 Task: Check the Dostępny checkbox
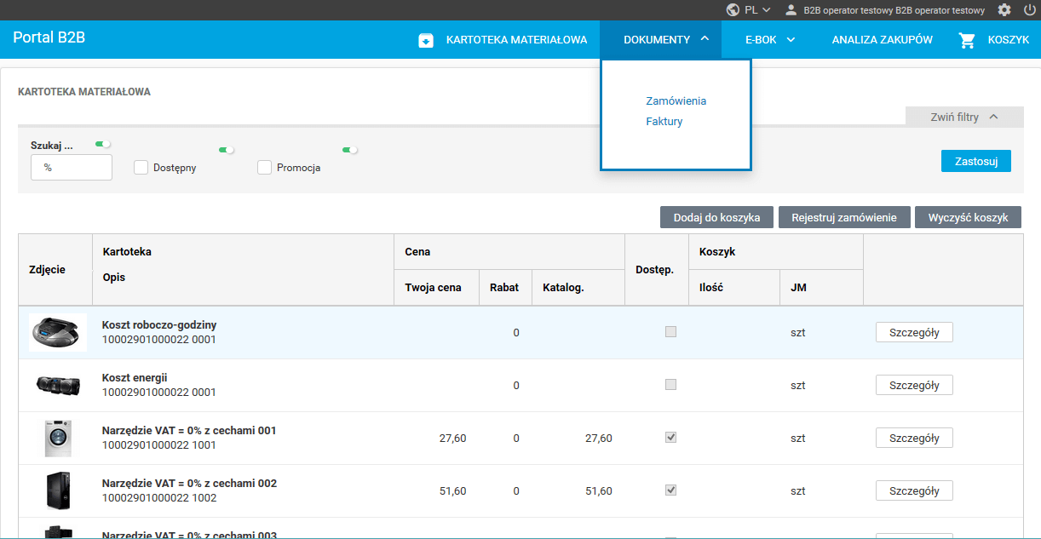pos(141,168)
